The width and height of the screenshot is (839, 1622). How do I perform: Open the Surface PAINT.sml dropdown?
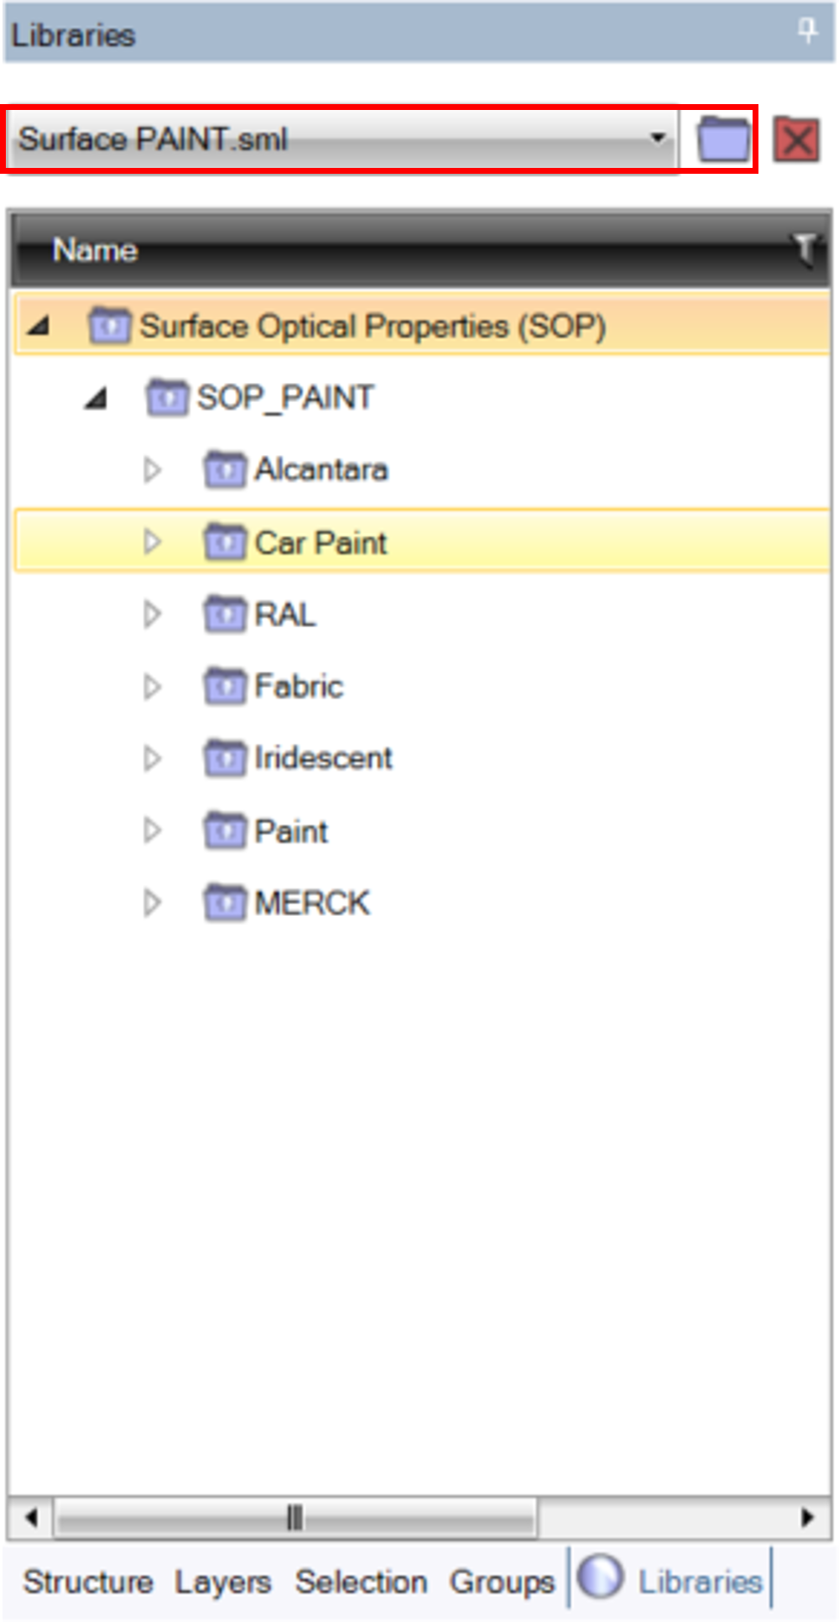click(341, 139)
